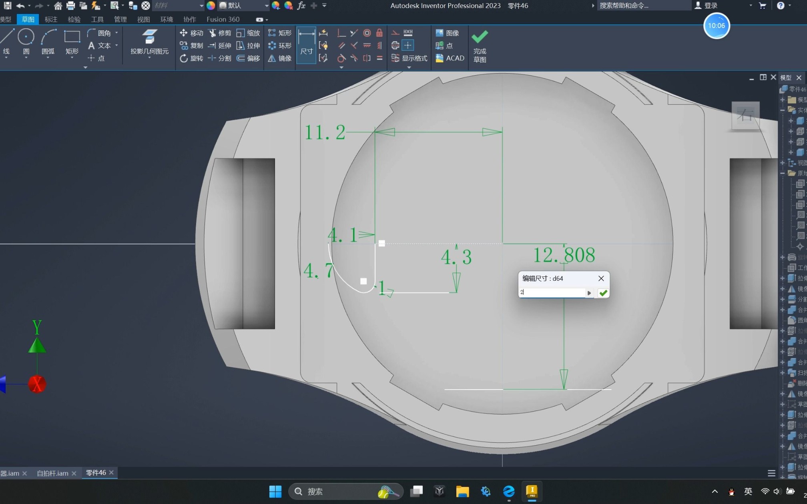This screenshot has width=807, height=504.
Task: Expand the Fillet (圆角) dropdown arrow
Action: (x=116, y=33)
